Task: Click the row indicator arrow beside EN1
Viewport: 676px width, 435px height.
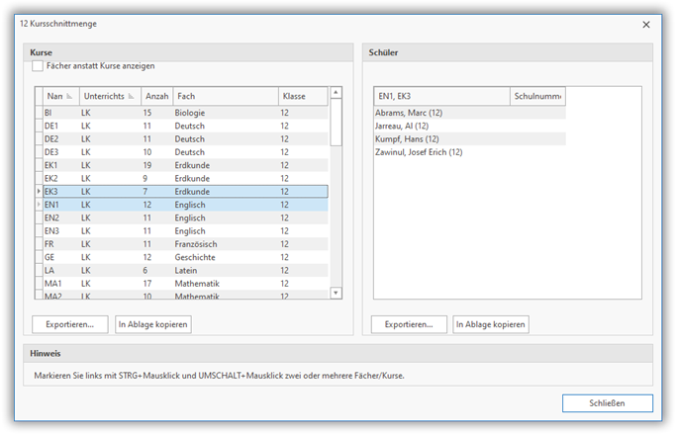Action: [39, 205]
